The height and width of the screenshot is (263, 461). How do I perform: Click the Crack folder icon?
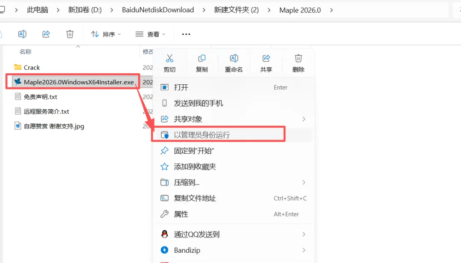18,67
